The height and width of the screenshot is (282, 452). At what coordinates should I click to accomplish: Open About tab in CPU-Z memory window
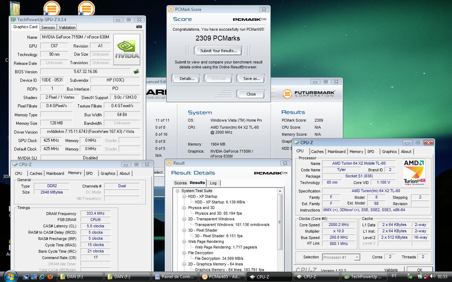click(125, 173)
